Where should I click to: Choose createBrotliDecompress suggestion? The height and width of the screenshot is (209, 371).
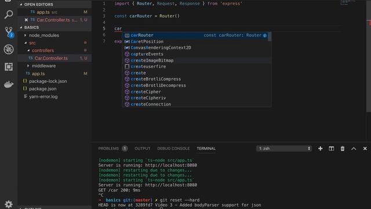pos(195,85)
